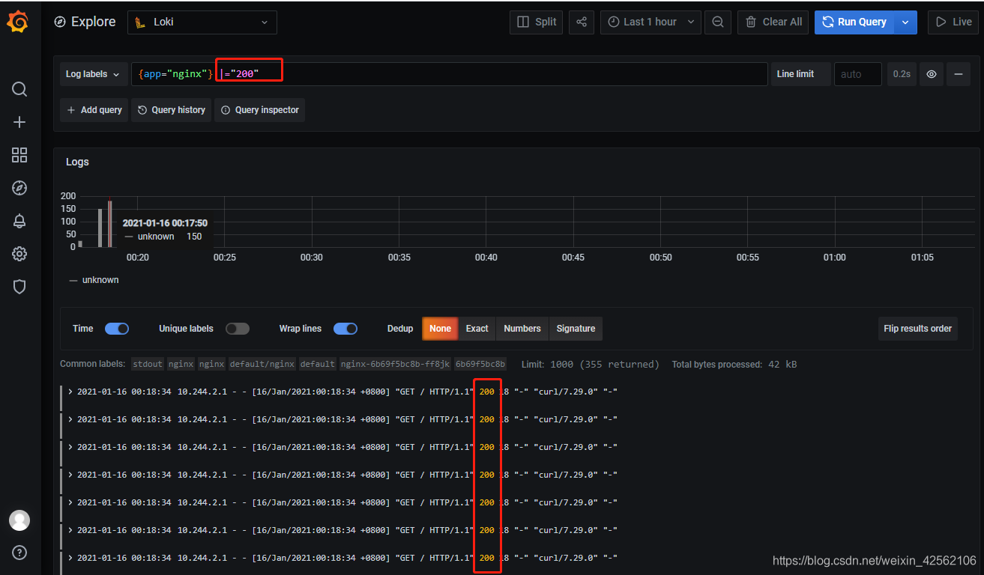Enable the Unique labels switch
This screenshot has width=984, height=575.
[238, 329]
